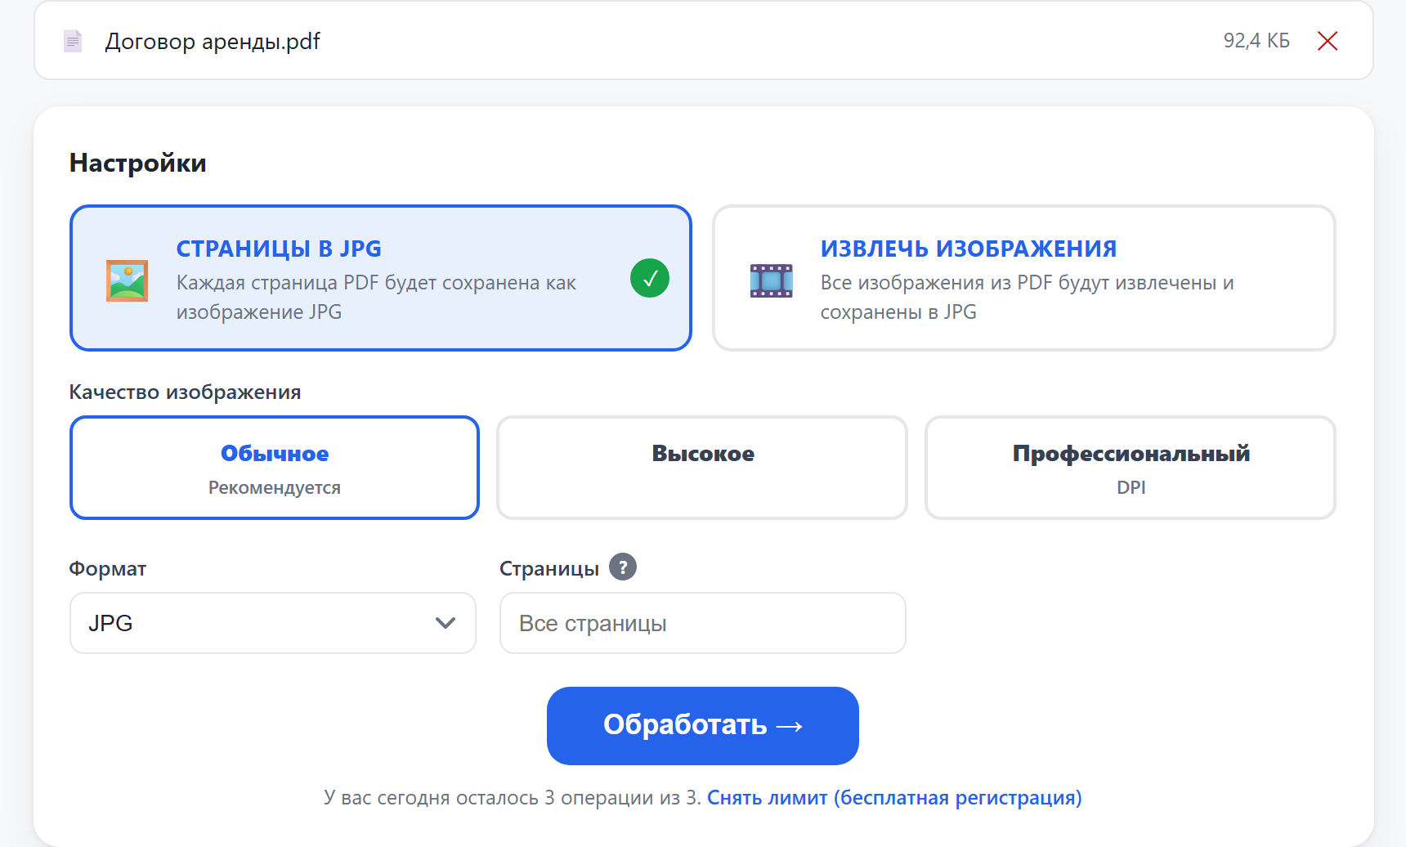Click the film strip icon in Извлечь изображения
The height and width of the screenshot is (847, 1406).
(x=771, y=280)
